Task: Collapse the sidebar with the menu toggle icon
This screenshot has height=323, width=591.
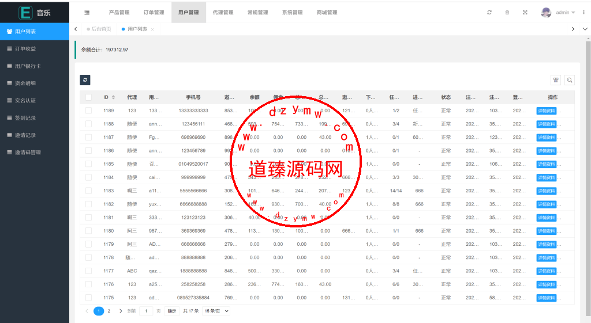Action: 87,13
